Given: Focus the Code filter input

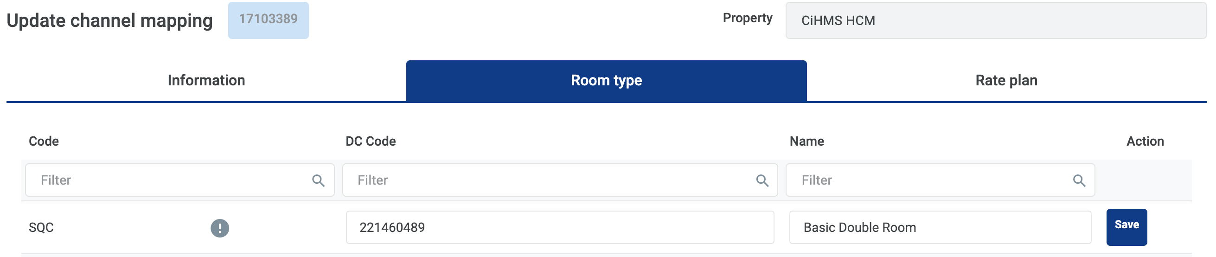Looking at the screenshot, I should pos(170,180).
